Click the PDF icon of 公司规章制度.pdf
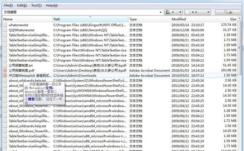This screenshot has height=151, width=244. 5,70
